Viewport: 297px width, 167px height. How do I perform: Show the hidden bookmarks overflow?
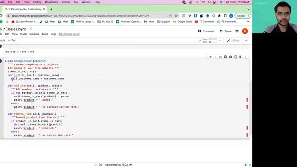(x=248, y=22)
